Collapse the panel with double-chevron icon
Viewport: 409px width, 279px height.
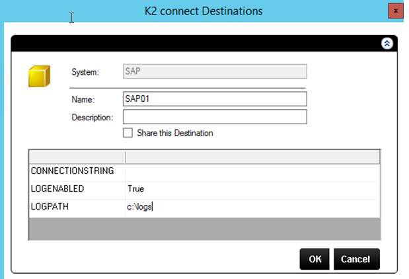[x=387, y=43]
